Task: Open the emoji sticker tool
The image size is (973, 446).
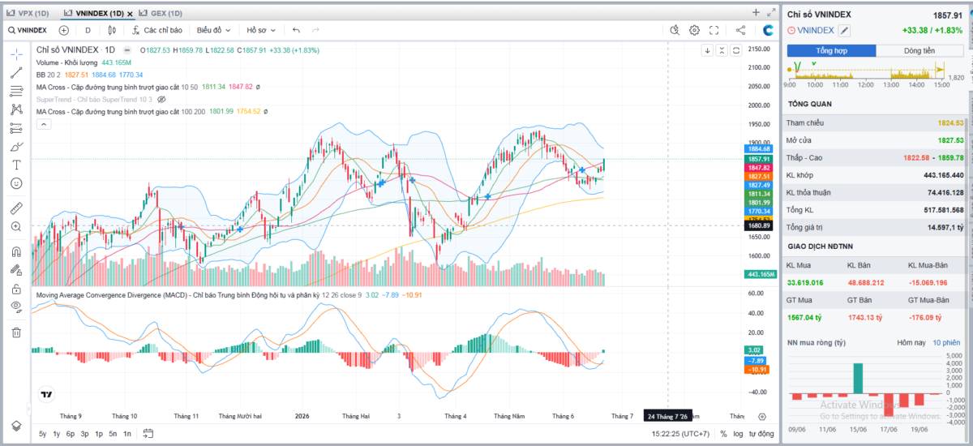Action: (x=16, y=183)
